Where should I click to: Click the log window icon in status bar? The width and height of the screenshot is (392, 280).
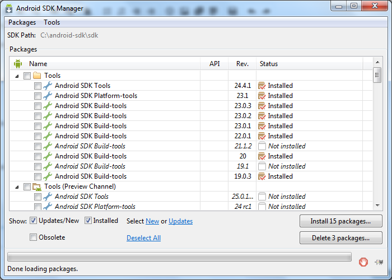coord(379,262)
